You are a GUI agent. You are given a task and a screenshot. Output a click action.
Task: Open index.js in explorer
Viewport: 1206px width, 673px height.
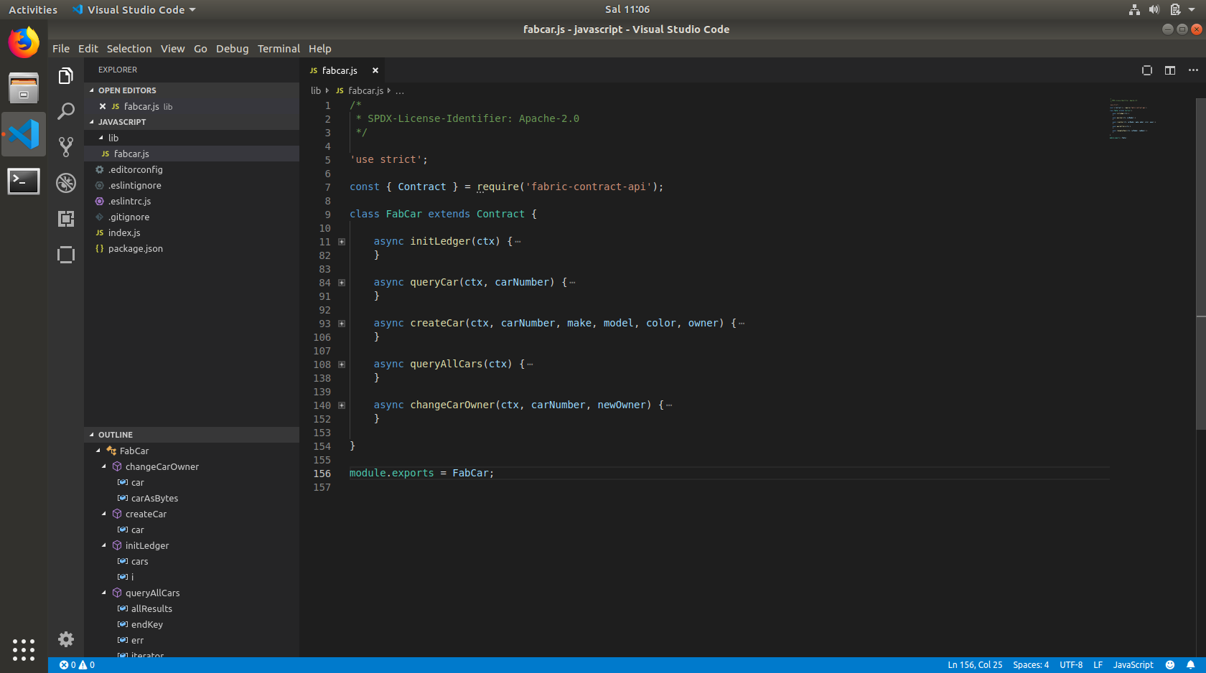192,232
